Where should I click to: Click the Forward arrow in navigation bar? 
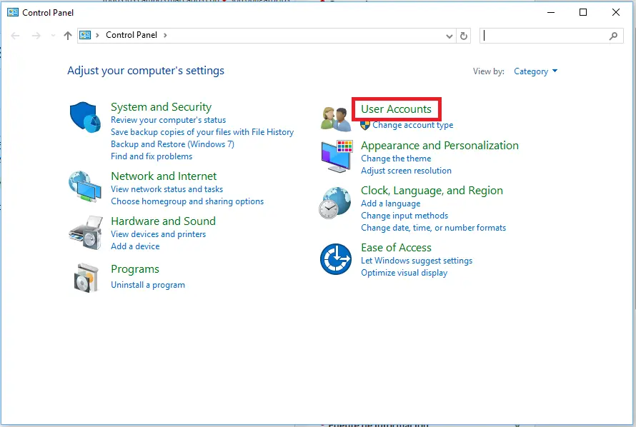(x=36, y=36)
